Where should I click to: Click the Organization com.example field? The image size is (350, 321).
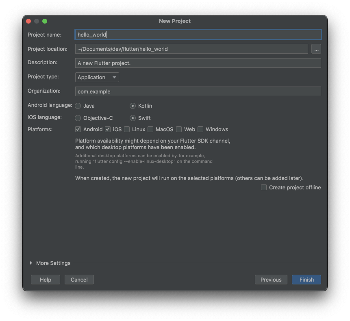(198, 91)
